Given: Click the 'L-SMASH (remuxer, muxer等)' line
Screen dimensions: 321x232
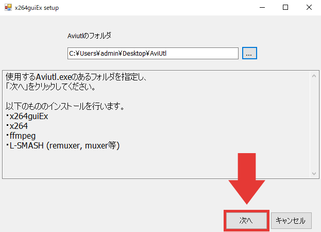Looking at the screenshot, I should [63, 146].
